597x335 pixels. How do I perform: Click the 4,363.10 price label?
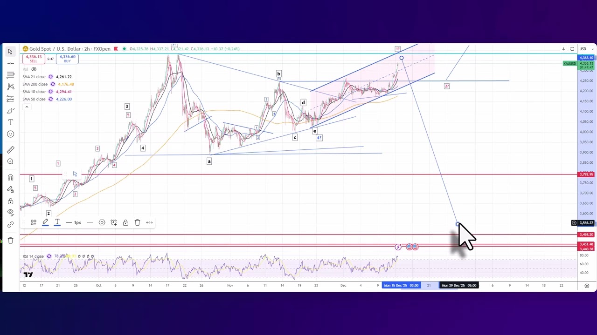[586, 58]
